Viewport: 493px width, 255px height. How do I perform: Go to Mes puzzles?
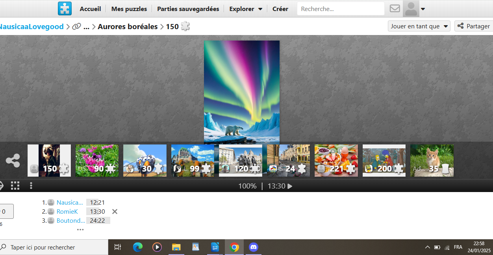pyautogui.click(x=129, y=9)
